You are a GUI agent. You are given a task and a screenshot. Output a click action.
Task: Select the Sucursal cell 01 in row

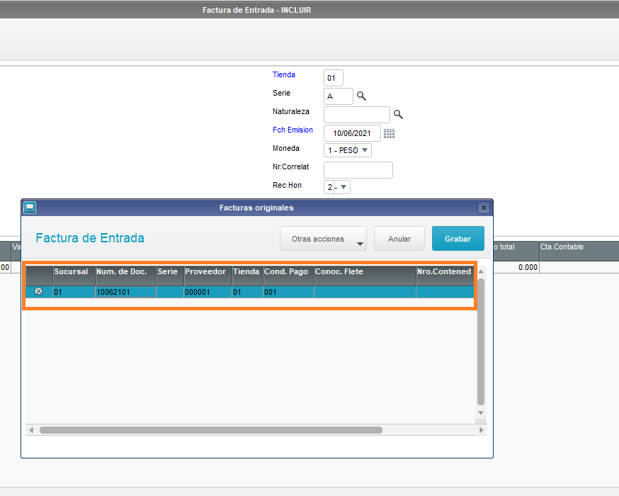(74, 292)
